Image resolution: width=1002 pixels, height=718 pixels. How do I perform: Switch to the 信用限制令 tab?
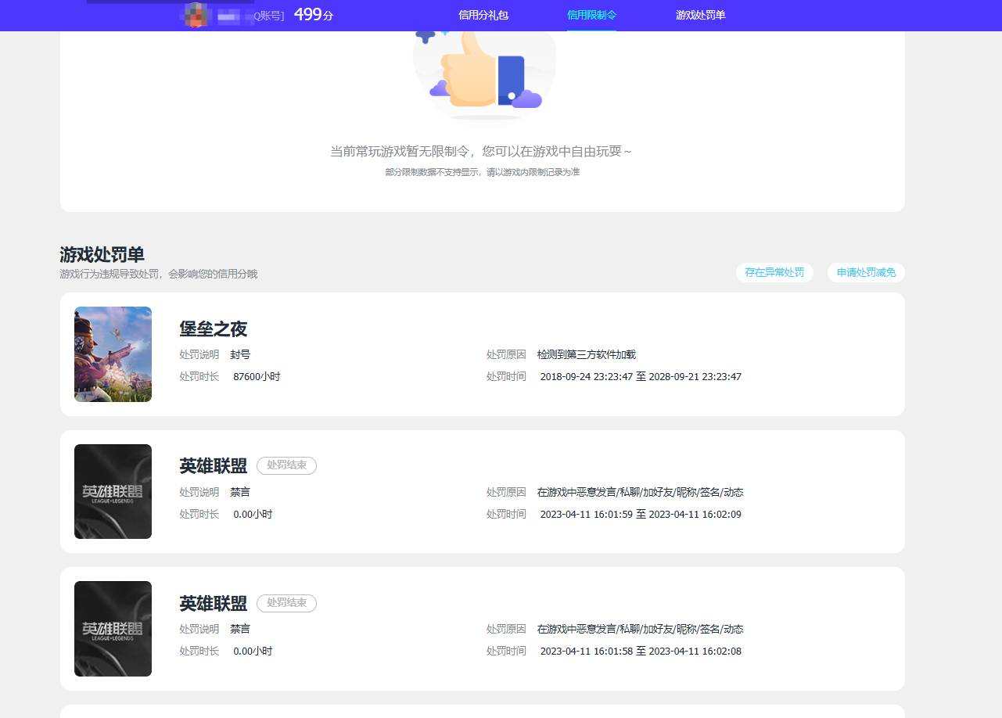(591, 15)
